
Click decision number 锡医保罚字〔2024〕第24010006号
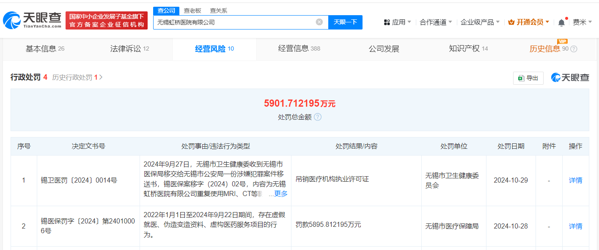tap(88, 226)
